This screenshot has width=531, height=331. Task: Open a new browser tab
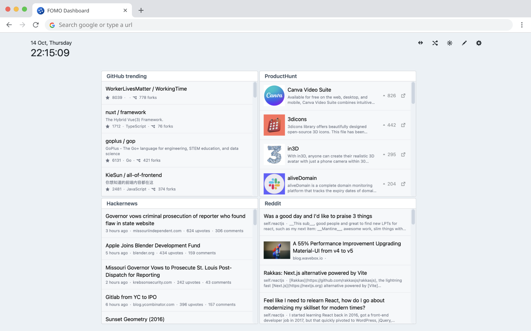pos(141,10)
